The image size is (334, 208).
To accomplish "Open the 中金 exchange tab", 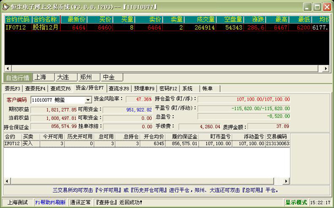I will (x=112, y=77).
